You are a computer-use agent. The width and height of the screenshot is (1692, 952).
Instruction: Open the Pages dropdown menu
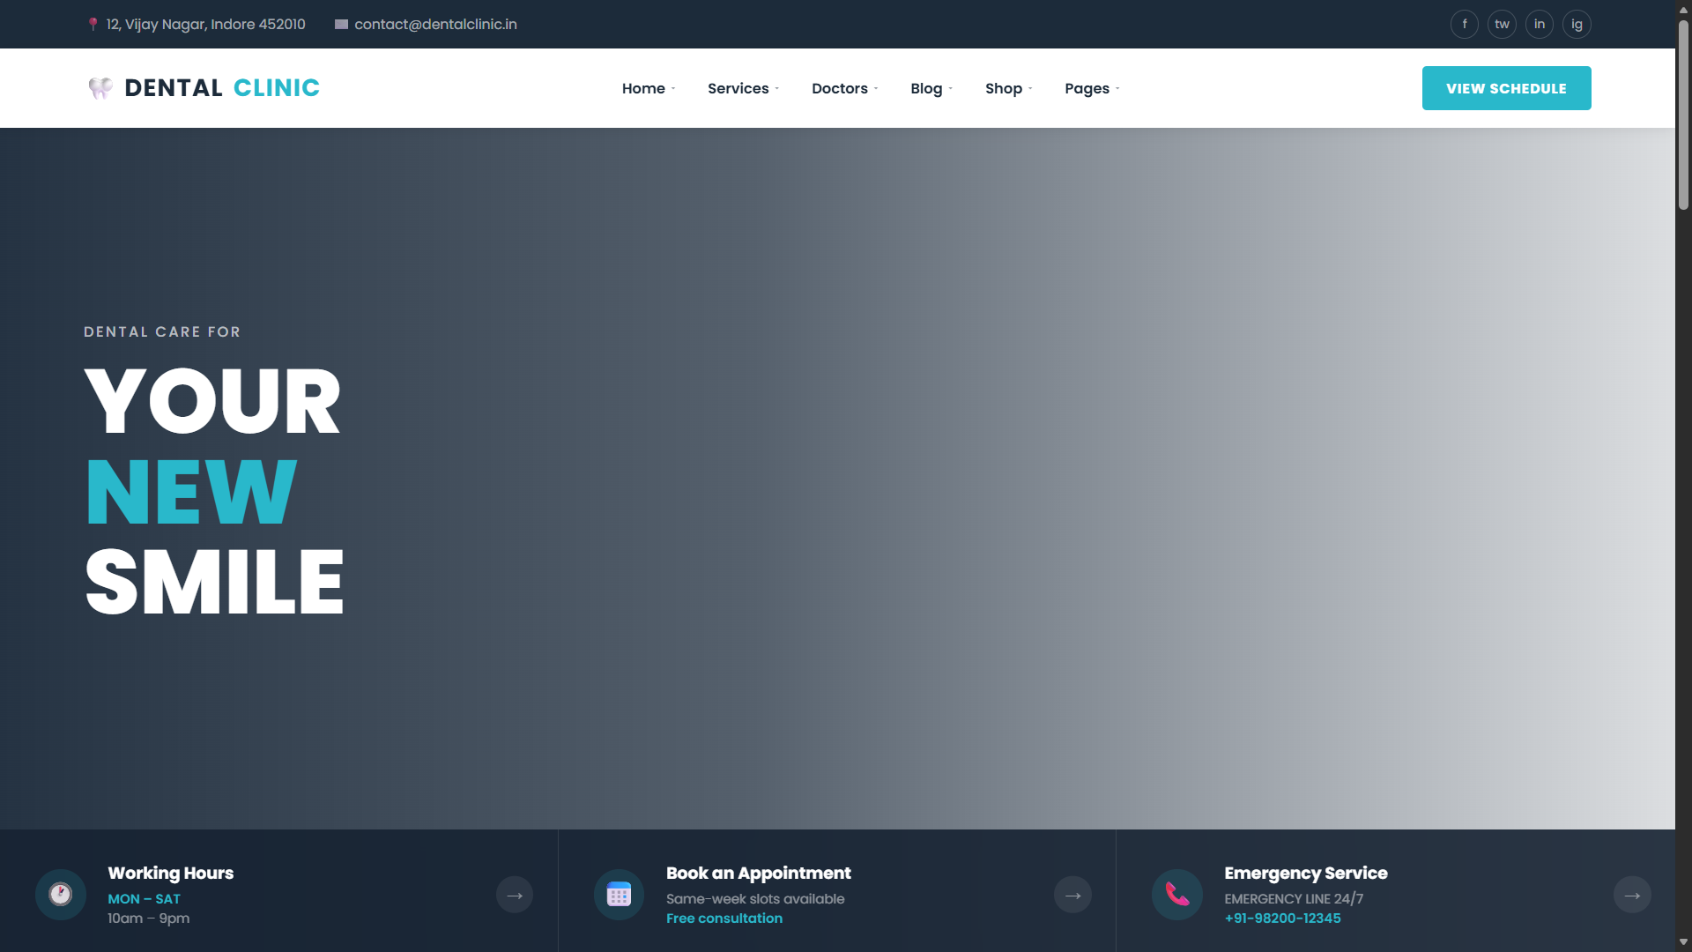[1092, 88]
